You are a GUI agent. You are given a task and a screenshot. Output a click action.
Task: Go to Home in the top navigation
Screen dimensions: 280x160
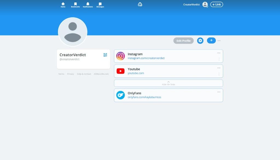click(x=63, y=5)
